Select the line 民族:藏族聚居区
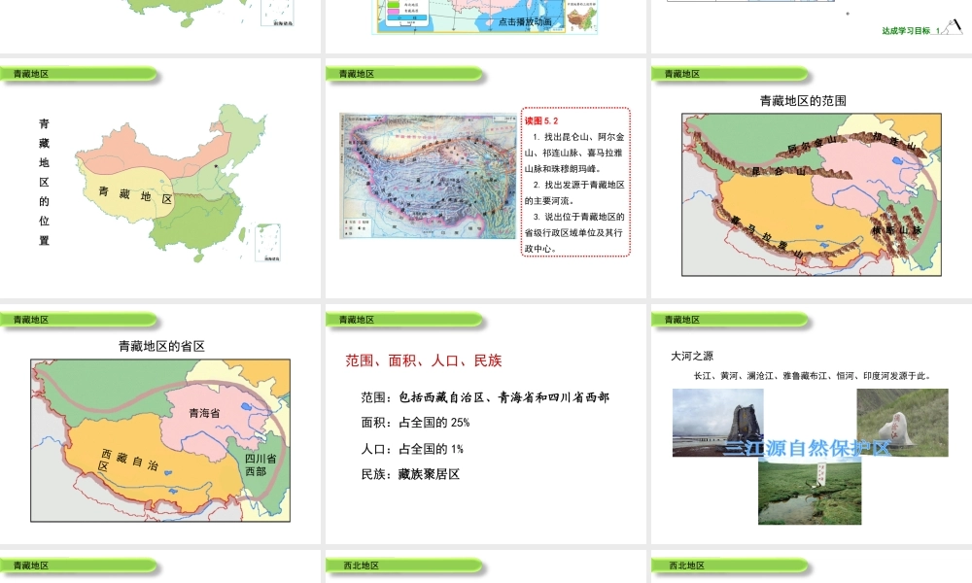Viewport: 972px width, 583px height. (x=410, y=474)
